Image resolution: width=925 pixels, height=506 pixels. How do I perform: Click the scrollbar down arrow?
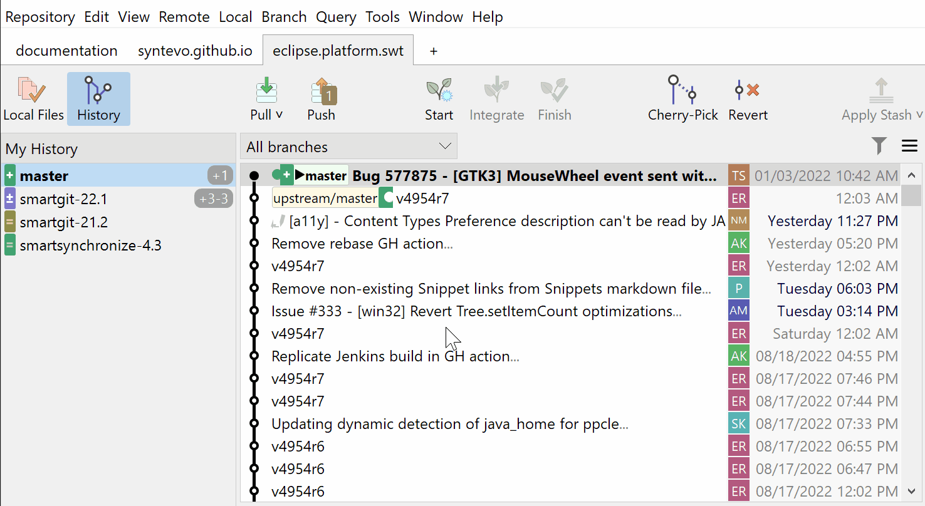point(911,491)
